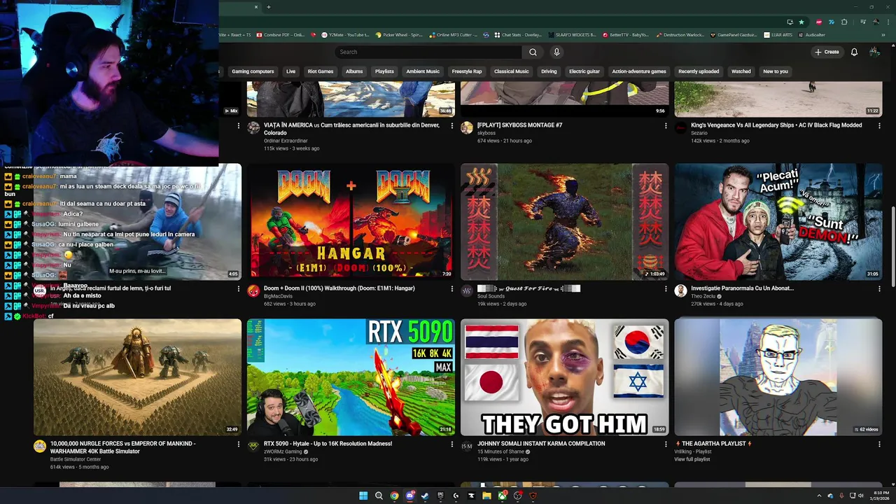
Task: Open Combine PDF bookmark
Action: [x=281, y=35]
